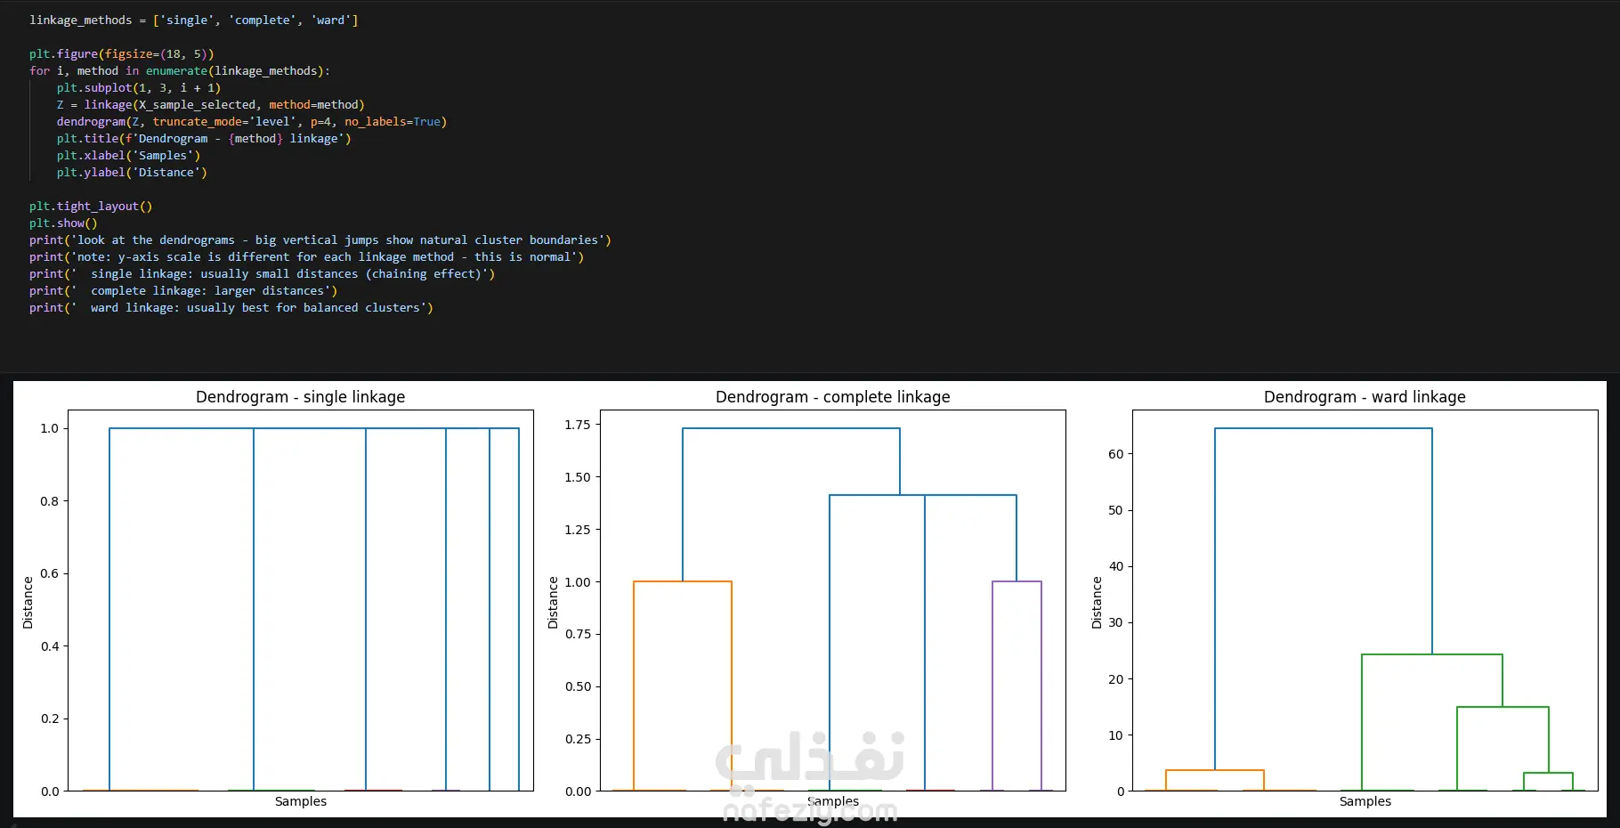Screen dimensions: 1620x828
Task: Click the '40' tick on ward linkage axis
Action: coord(1115,566)
